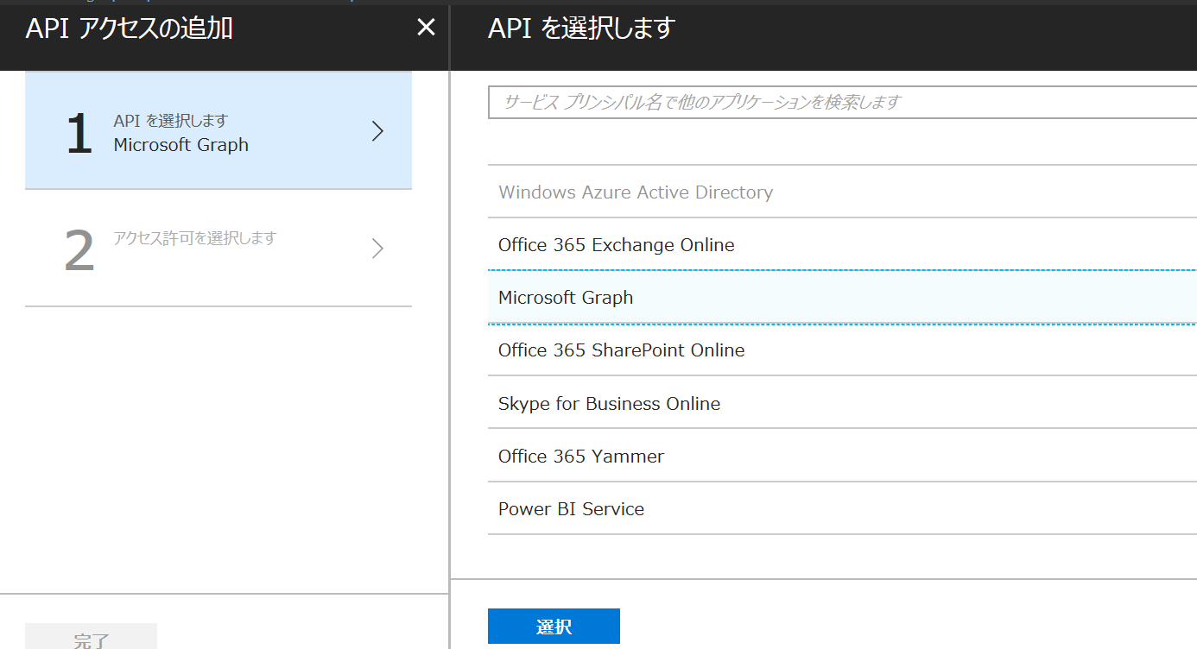Click the 選択 button to confirm API

pyautogui.click(x=554, y=626)
